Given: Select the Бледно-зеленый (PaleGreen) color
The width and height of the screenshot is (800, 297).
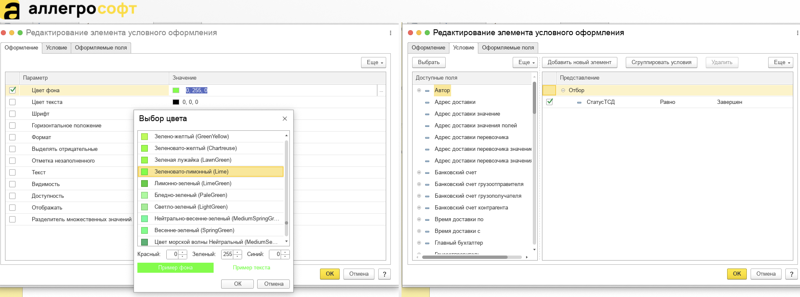Looking at the screenshot, I should click(x=211, y=195).
